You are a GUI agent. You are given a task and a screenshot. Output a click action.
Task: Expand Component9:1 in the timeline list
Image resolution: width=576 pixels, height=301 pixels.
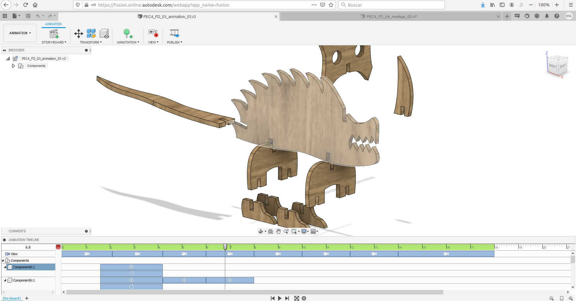click(5, 267)
